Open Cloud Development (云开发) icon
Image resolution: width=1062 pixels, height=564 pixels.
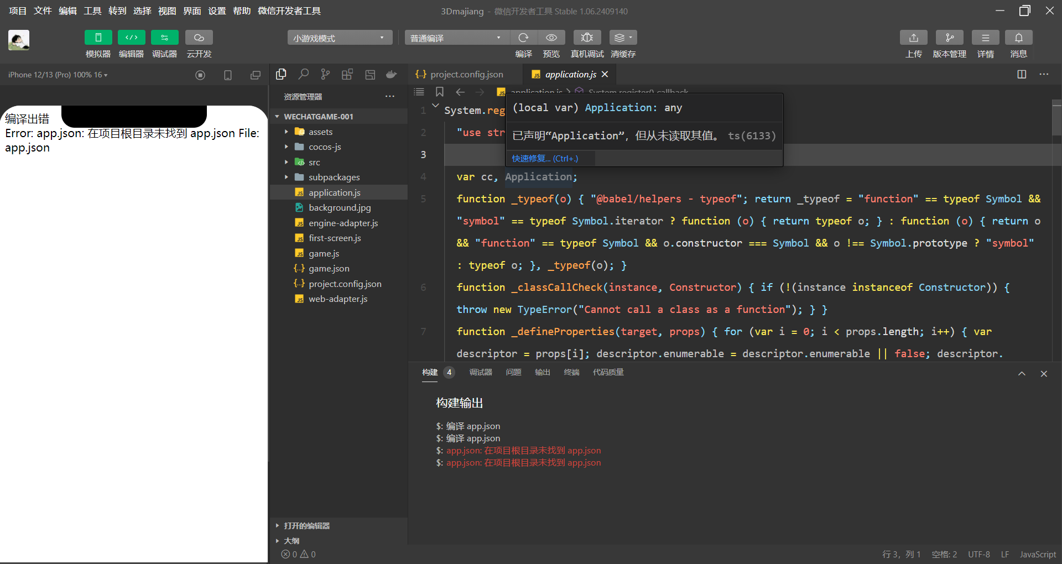199,38
